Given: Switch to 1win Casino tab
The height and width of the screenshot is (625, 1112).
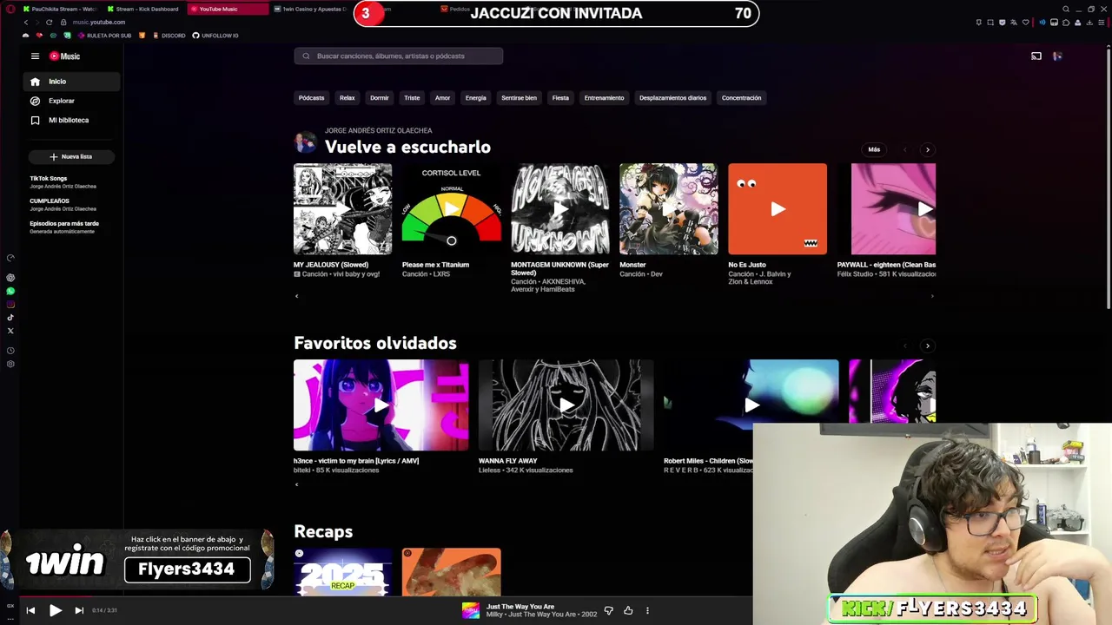Looking at the screenshot, I should point(311,10).
